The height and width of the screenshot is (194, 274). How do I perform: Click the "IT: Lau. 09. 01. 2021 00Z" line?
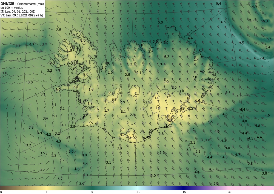click(x=18, y=11)
